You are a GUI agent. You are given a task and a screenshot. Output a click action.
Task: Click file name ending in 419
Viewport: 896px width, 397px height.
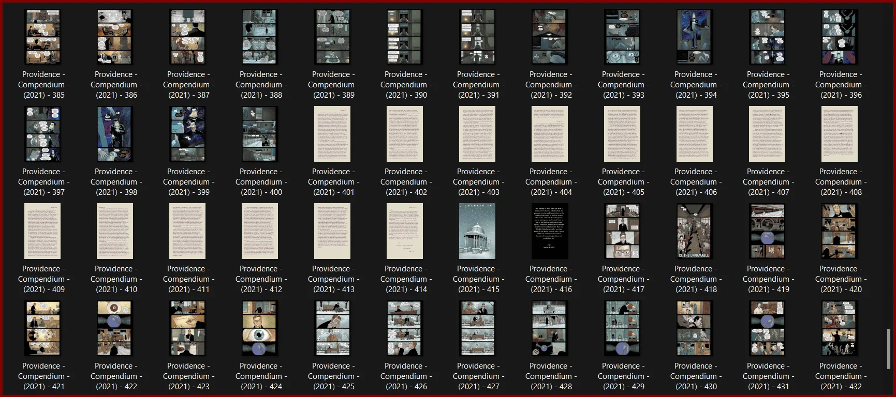coord(768,279)
